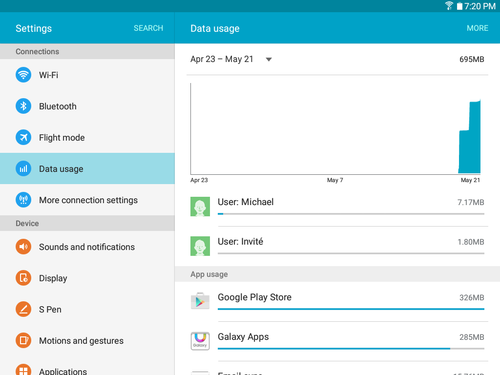Open the Display settings entry
This screenshot has width=500, height=375.
(87, 278)
